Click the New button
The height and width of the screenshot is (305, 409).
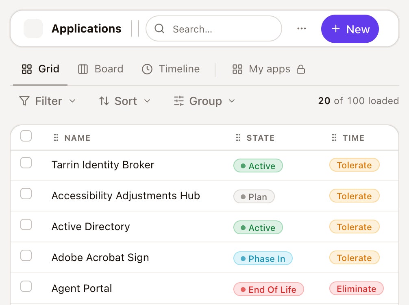pos(350,29)
